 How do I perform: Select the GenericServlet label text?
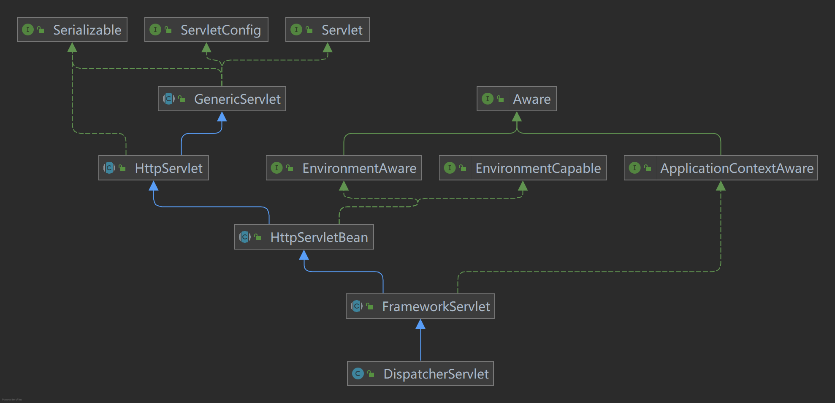(237, 99)
